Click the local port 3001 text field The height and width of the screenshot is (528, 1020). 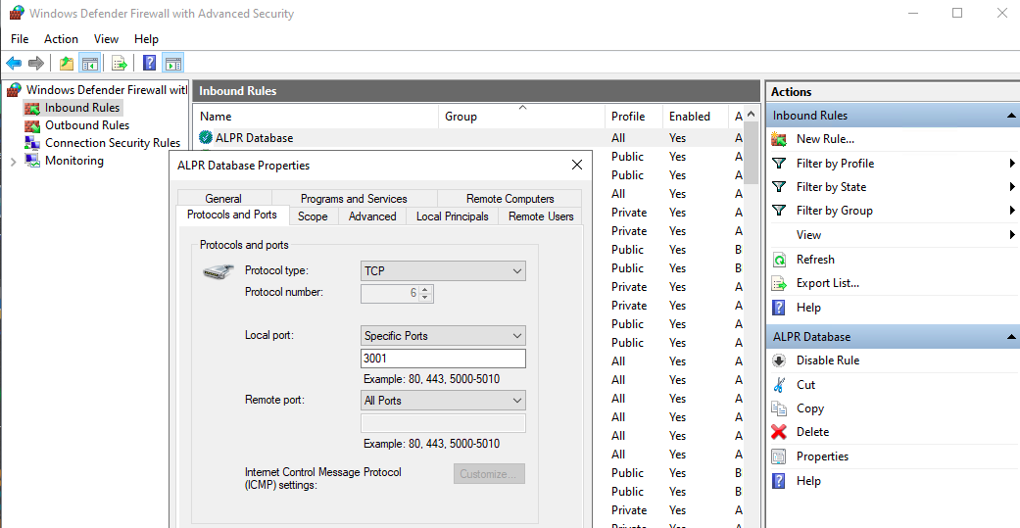tap(443, 359)
